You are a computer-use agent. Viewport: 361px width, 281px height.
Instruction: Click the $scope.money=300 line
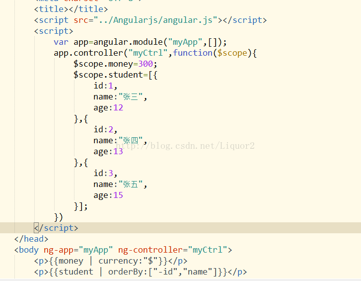[x=115, y=64]
